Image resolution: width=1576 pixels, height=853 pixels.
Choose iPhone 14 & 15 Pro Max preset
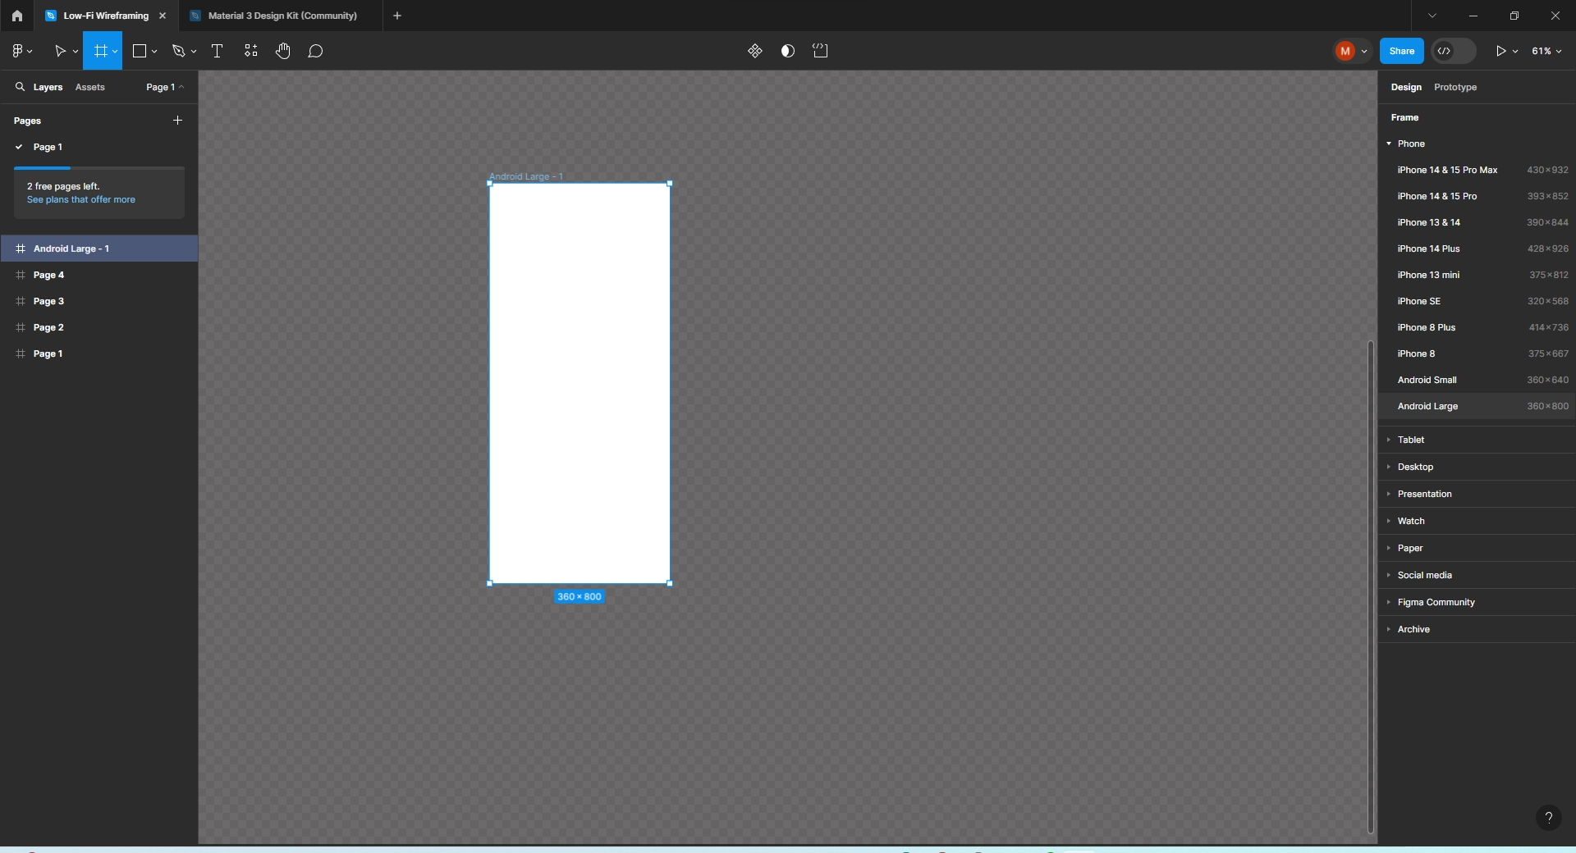pyautogui.click(x=1477, y=170)
